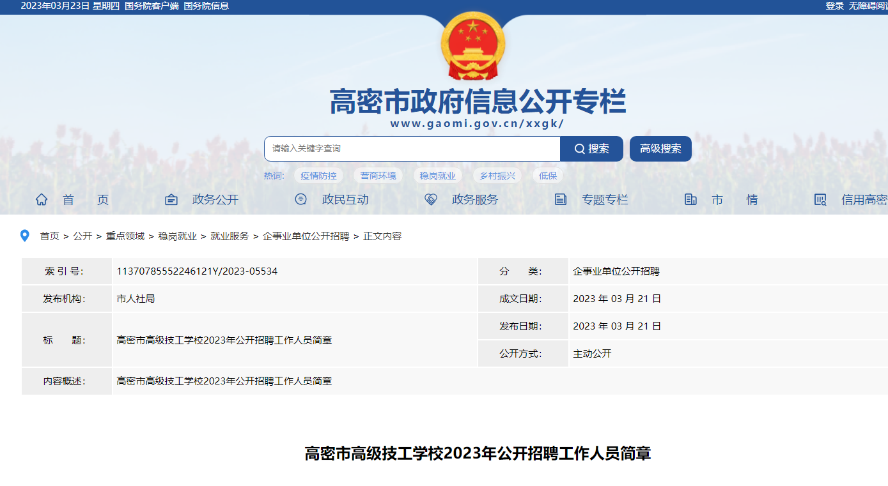Click category value 企事业单位公开招聘 in table
The image size is (888, 486).
point(616,271)
